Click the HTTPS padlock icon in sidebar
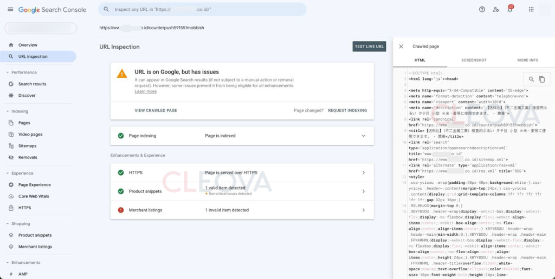The width and height of the screenshot is (555, 279). (x=11, y=208)
